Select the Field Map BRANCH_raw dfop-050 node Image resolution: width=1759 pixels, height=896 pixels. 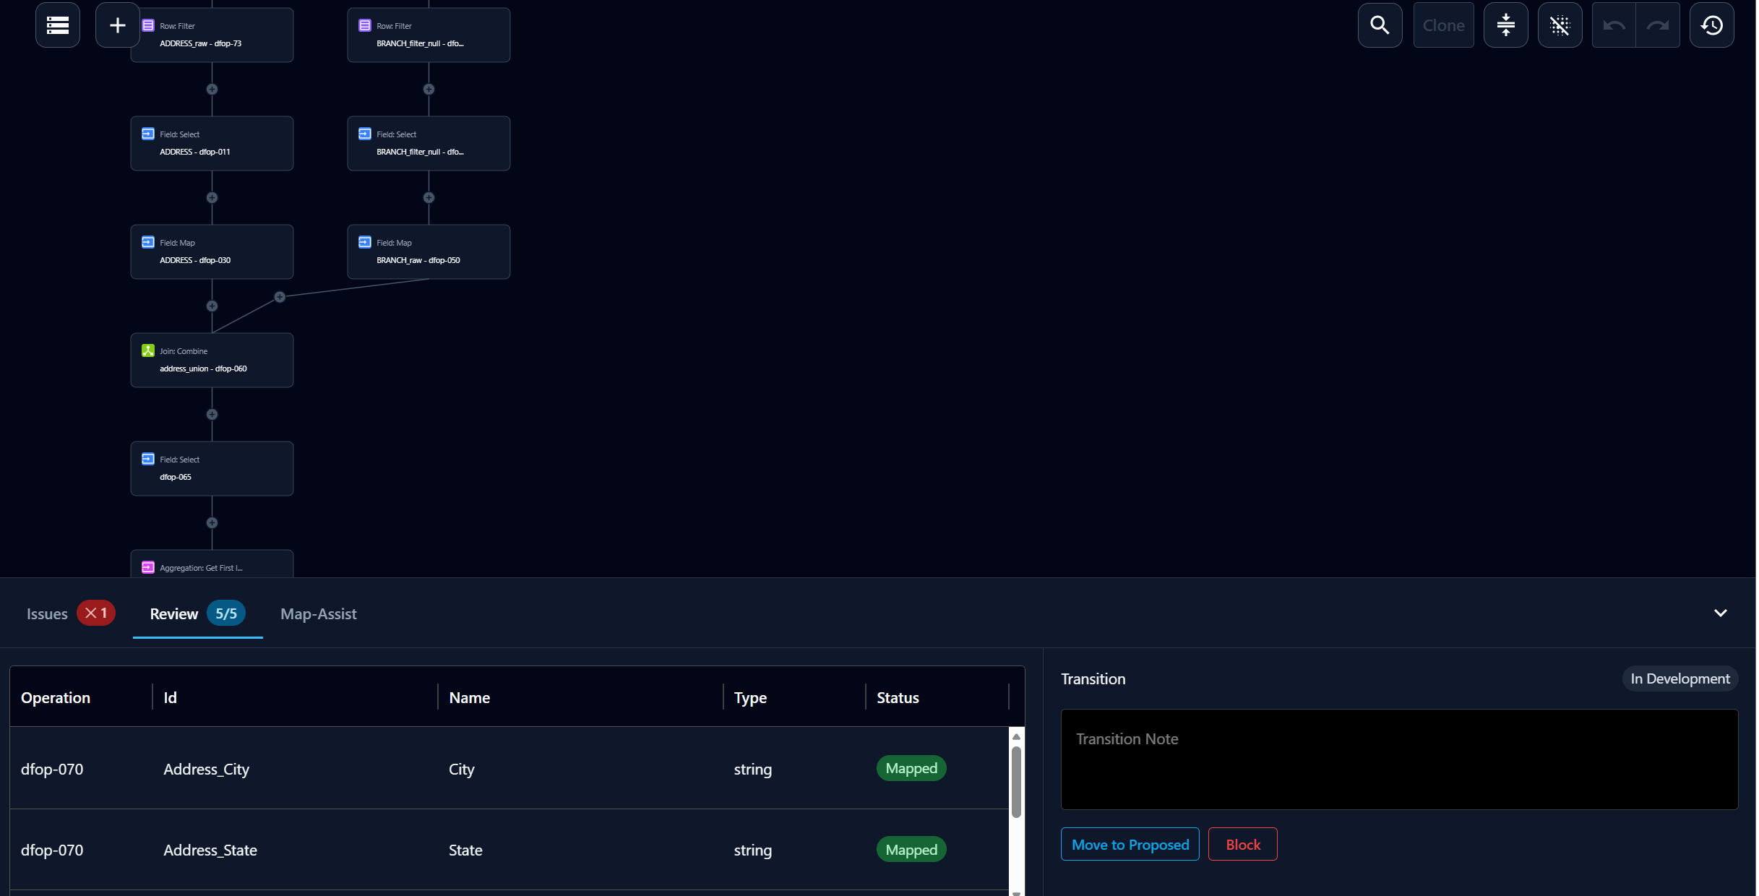[429, 251]
